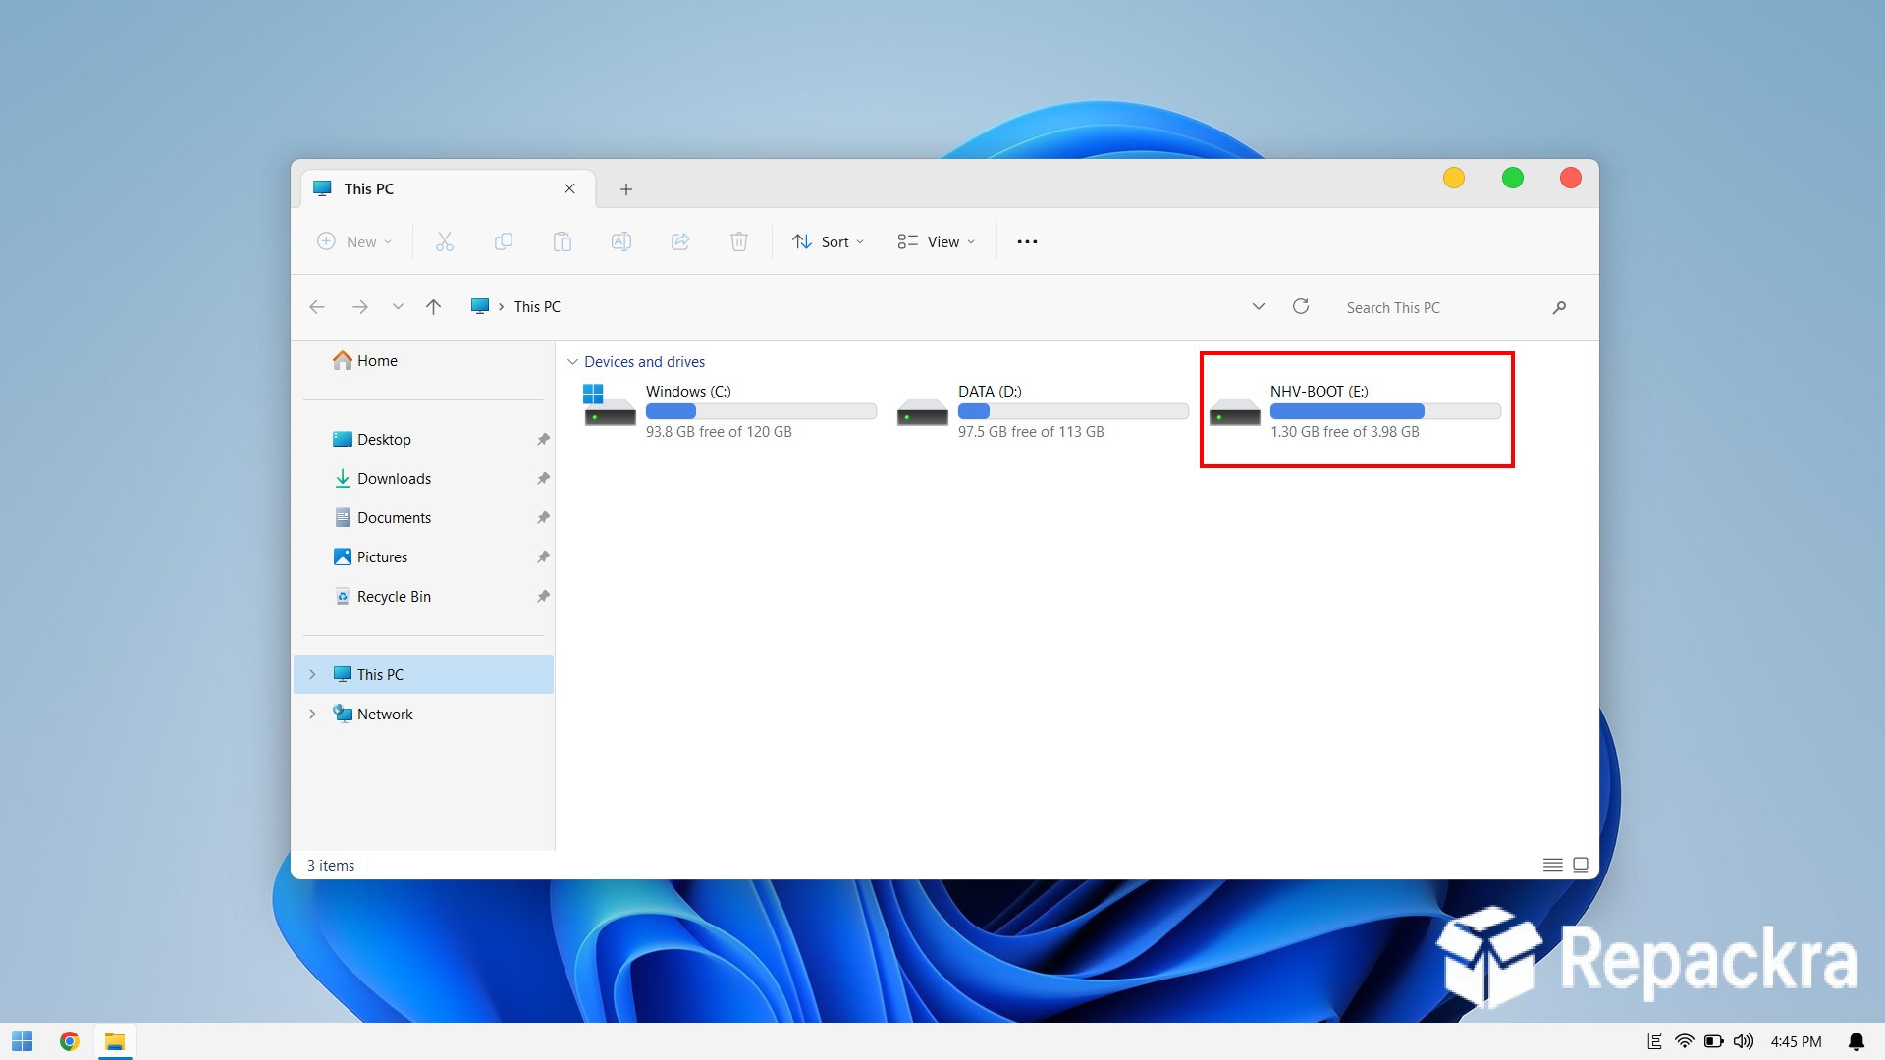Click the breadcrumb chevron before This PC
Viewport: 1885px width, 1060px height.
point(501,307)
